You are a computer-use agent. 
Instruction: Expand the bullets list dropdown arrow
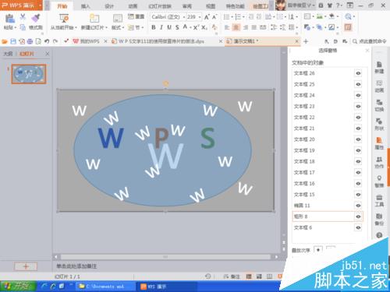232,17
